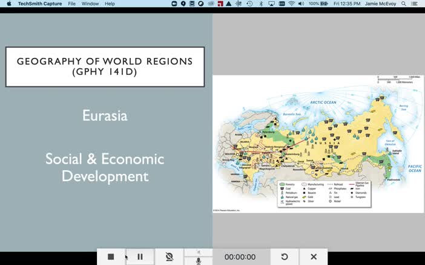Open the Apple menu
The width and height of the screenshot is (425, 265).
click(x=8, y=4)
